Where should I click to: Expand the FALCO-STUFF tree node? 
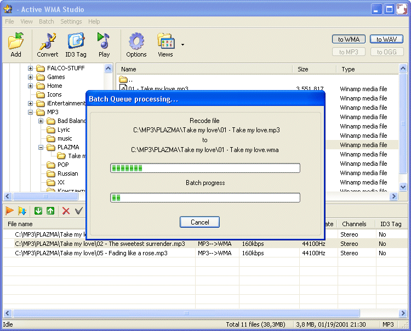30,68
